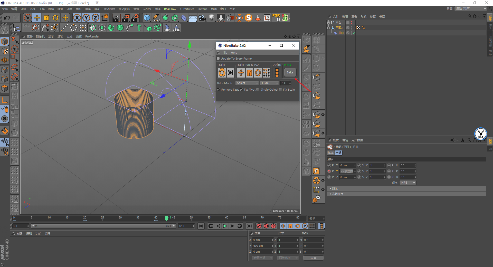Switch to the 坐标 tab
Image resolution: width=493 pixels, height=267 pixels.
click(338, 153)
